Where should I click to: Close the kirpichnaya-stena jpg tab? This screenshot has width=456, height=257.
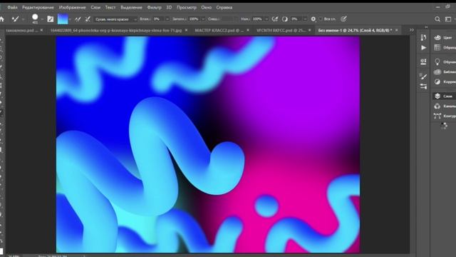point(186,30)
